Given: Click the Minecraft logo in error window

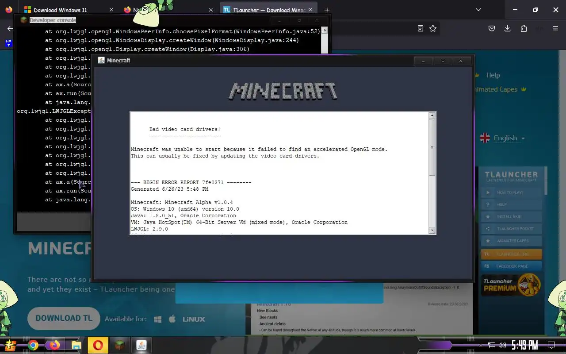Looking at the screenshot, I should 283,92.
